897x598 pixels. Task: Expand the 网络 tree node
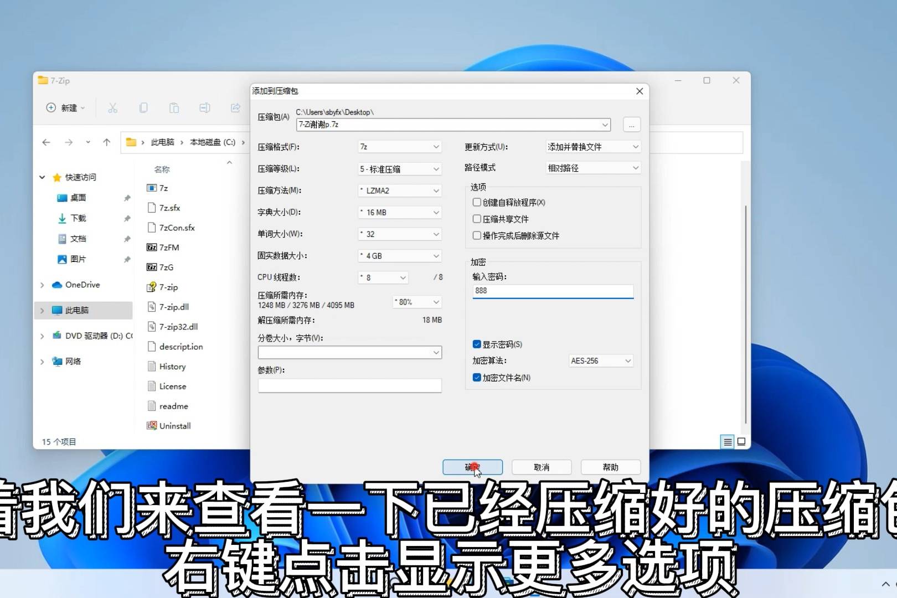(x=42, y=361)
